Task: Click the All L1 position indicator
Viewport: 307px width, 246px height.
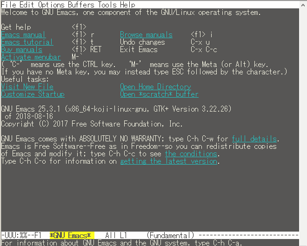Action: coord(116,235)
